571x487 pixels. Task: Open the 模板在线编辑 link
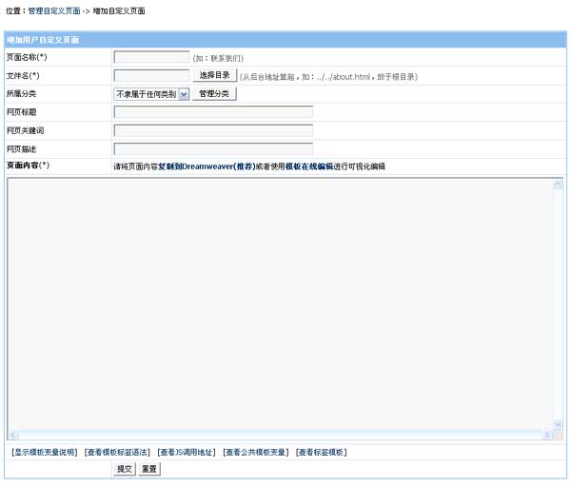[x=309, y=166]
